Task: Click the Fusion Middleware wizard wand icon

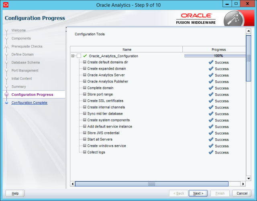Action: 234,19
